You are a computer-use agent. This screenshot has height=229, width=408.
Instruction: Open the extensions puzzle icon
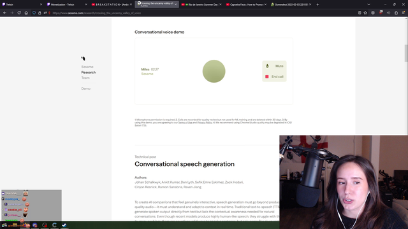coord(396,13)
